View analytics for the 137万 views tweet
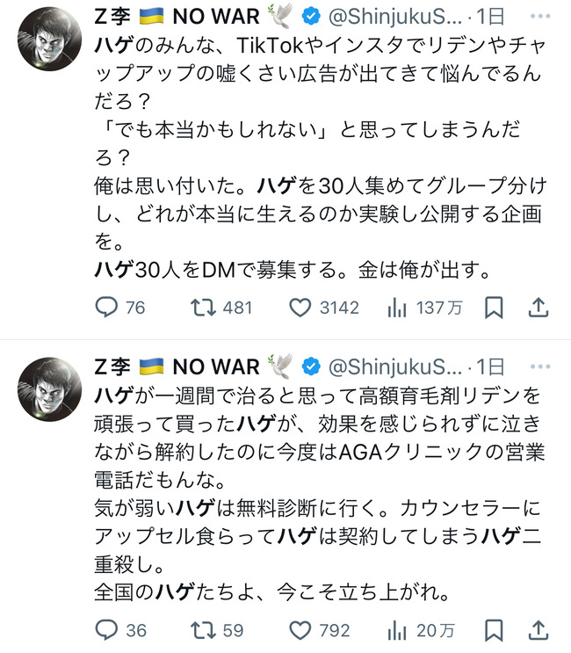 pyautogui.click(x=424, y=308)
